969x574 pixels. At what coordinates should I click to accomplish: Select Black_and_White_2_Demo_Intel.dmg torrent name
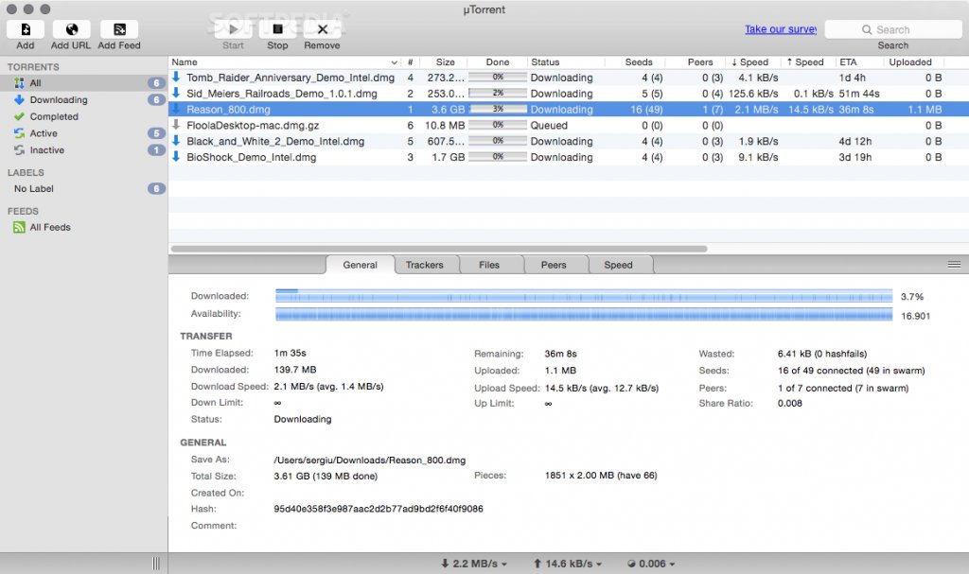pos(275,141)
